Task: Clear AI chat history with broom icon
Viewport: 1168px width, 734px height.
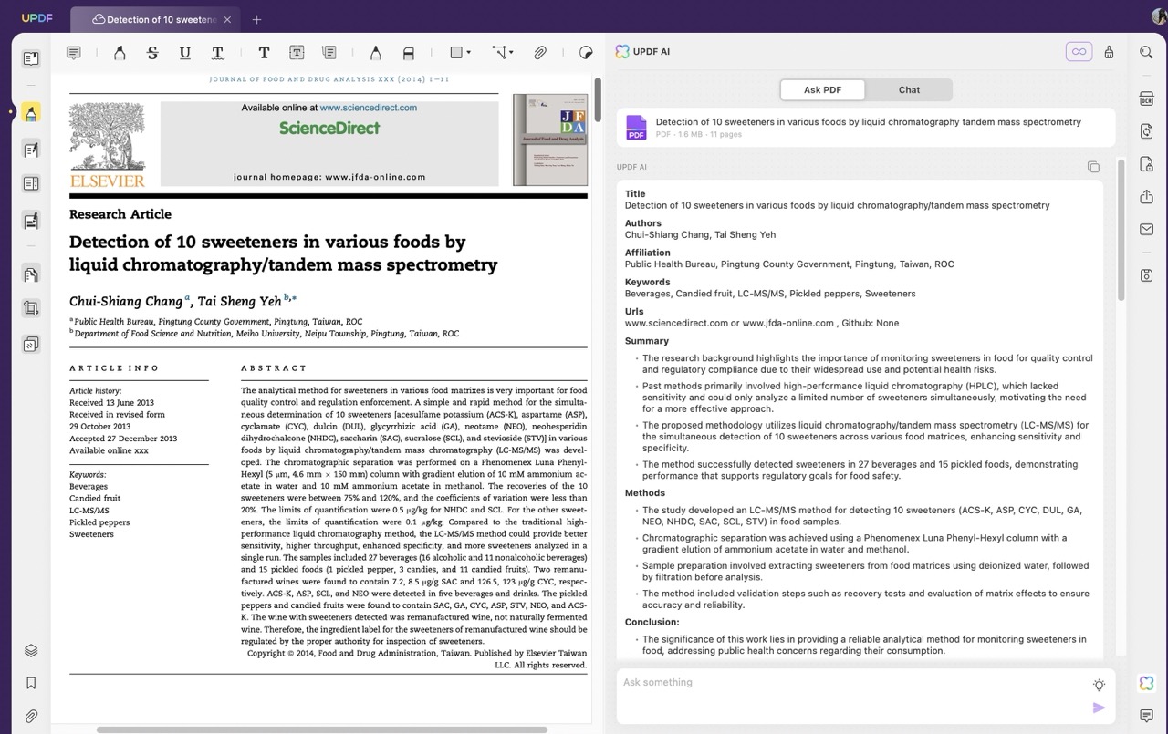Action: point(1109,52)
